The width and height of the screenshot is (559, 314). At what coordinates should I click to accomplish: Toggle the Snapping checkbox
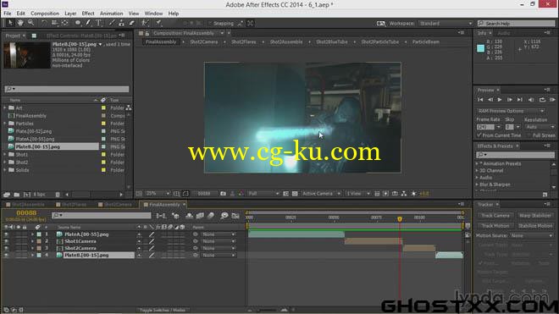click(210, 24)
